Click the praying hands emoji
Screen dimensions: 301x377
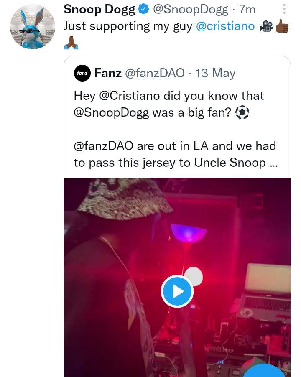(70, 42)
